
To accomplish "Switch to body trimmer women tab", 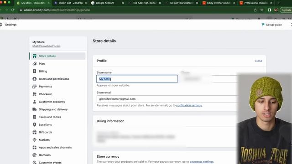I will point(219,3).
